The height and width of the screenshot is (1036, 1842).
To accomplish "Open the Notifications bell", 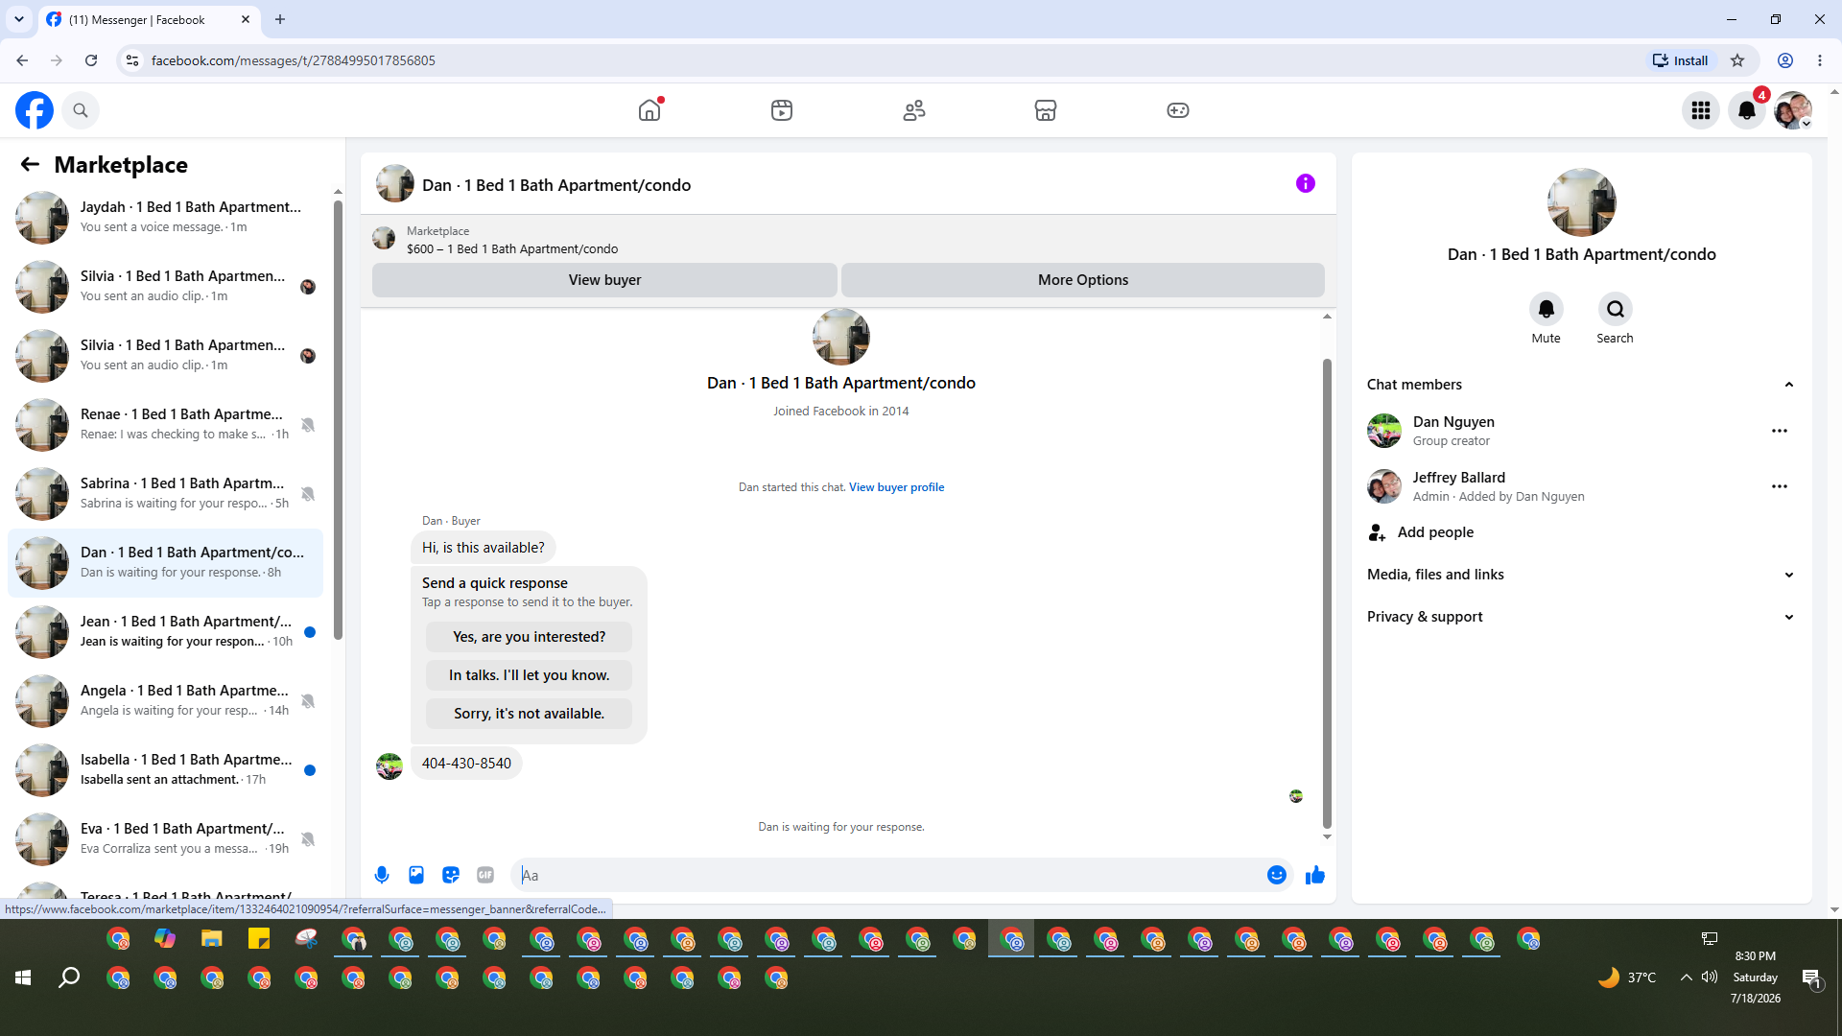I will tap(1747, 110).
